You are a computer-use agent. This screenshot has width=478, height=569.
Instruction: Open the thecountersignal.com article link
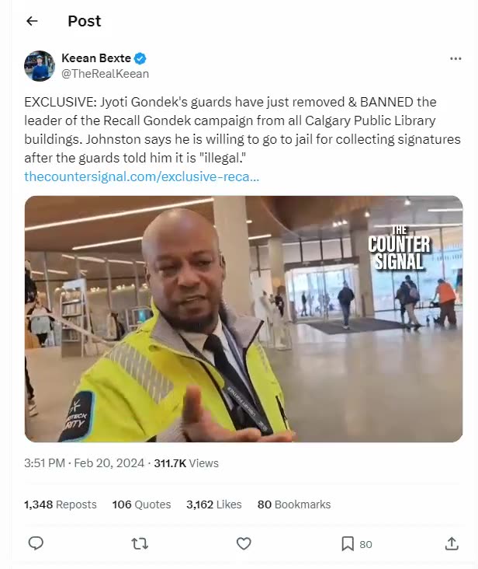(x=141, y=176)
